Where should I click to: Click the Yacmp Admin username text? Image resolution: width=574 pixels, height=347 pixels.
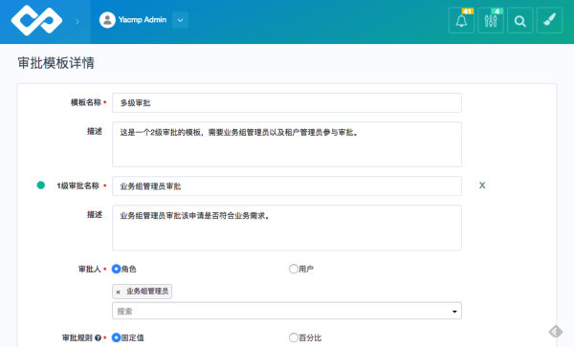tap(143, 20)
